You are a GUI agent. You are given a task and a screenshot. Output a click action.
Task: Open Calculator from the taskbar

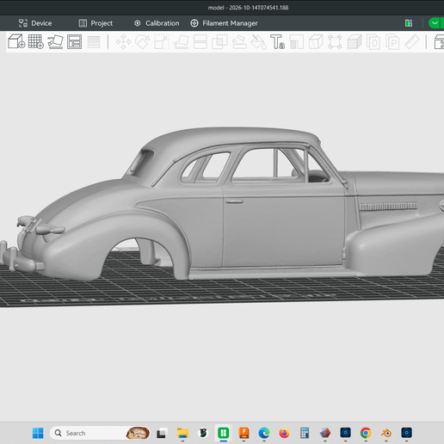[x=305, y=433]
